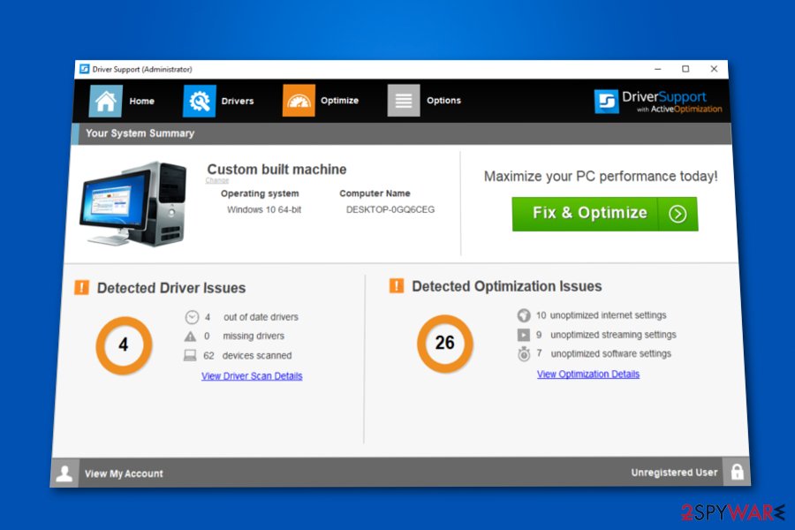Click the arrow circle on Fix & Optimize
The width and height of the screenshot is (795, 530).
click(678, 214)
